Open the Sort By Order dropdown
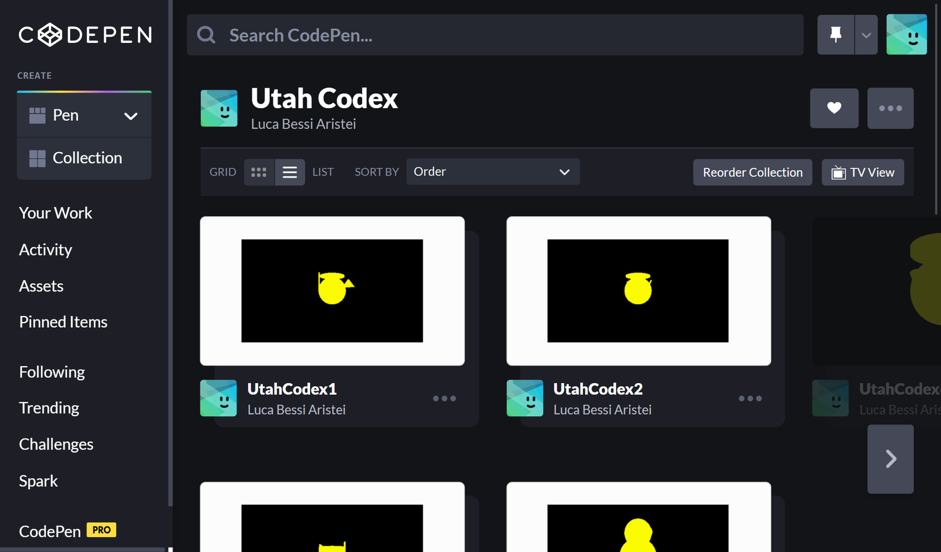The width and height of the screenshot is (941, 552). tap(493, 172)
